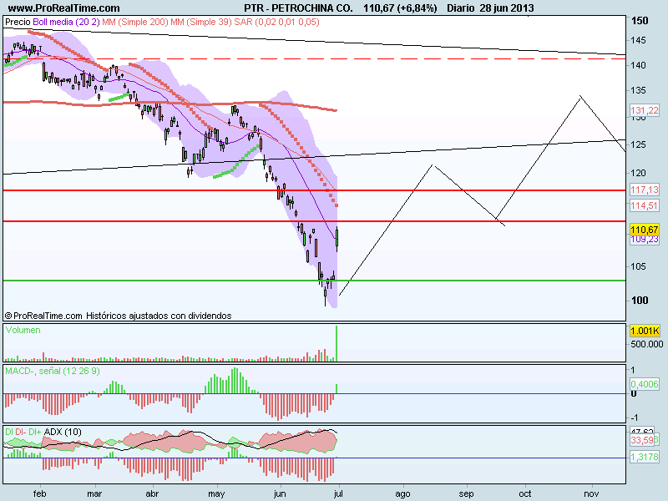This screenshot has width=668, height=501.
Task: Click the may label on time axis
Action: [216, 494]
